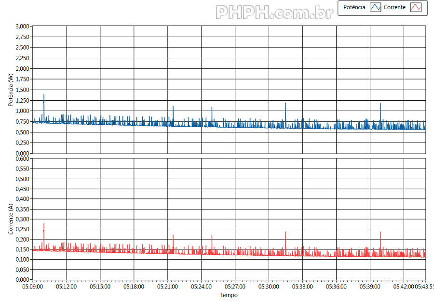
Task: Click the red current spike before 05:33:00
Action: 285,233
